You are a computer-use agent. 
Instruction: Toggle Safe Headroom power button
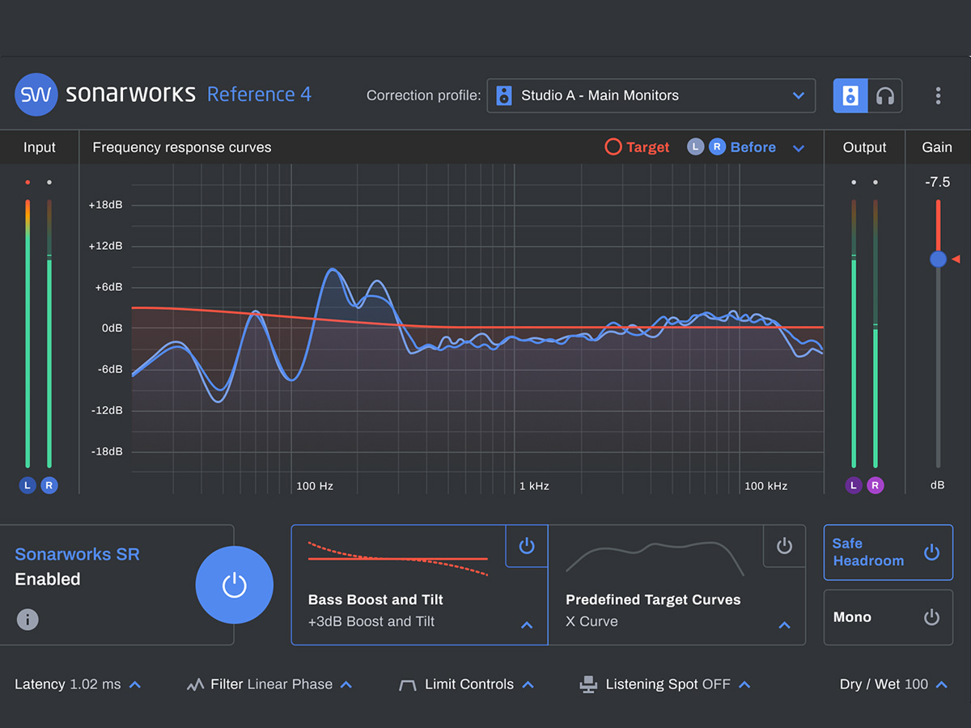[931, 552]
